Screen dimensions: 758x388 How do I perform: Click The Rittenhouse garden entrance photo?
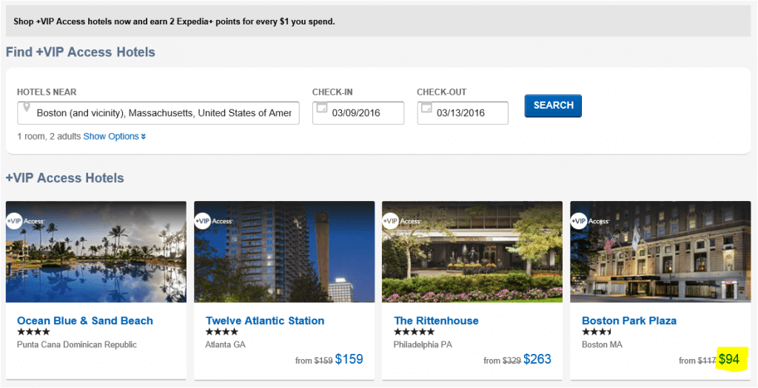tap(472, 252)
